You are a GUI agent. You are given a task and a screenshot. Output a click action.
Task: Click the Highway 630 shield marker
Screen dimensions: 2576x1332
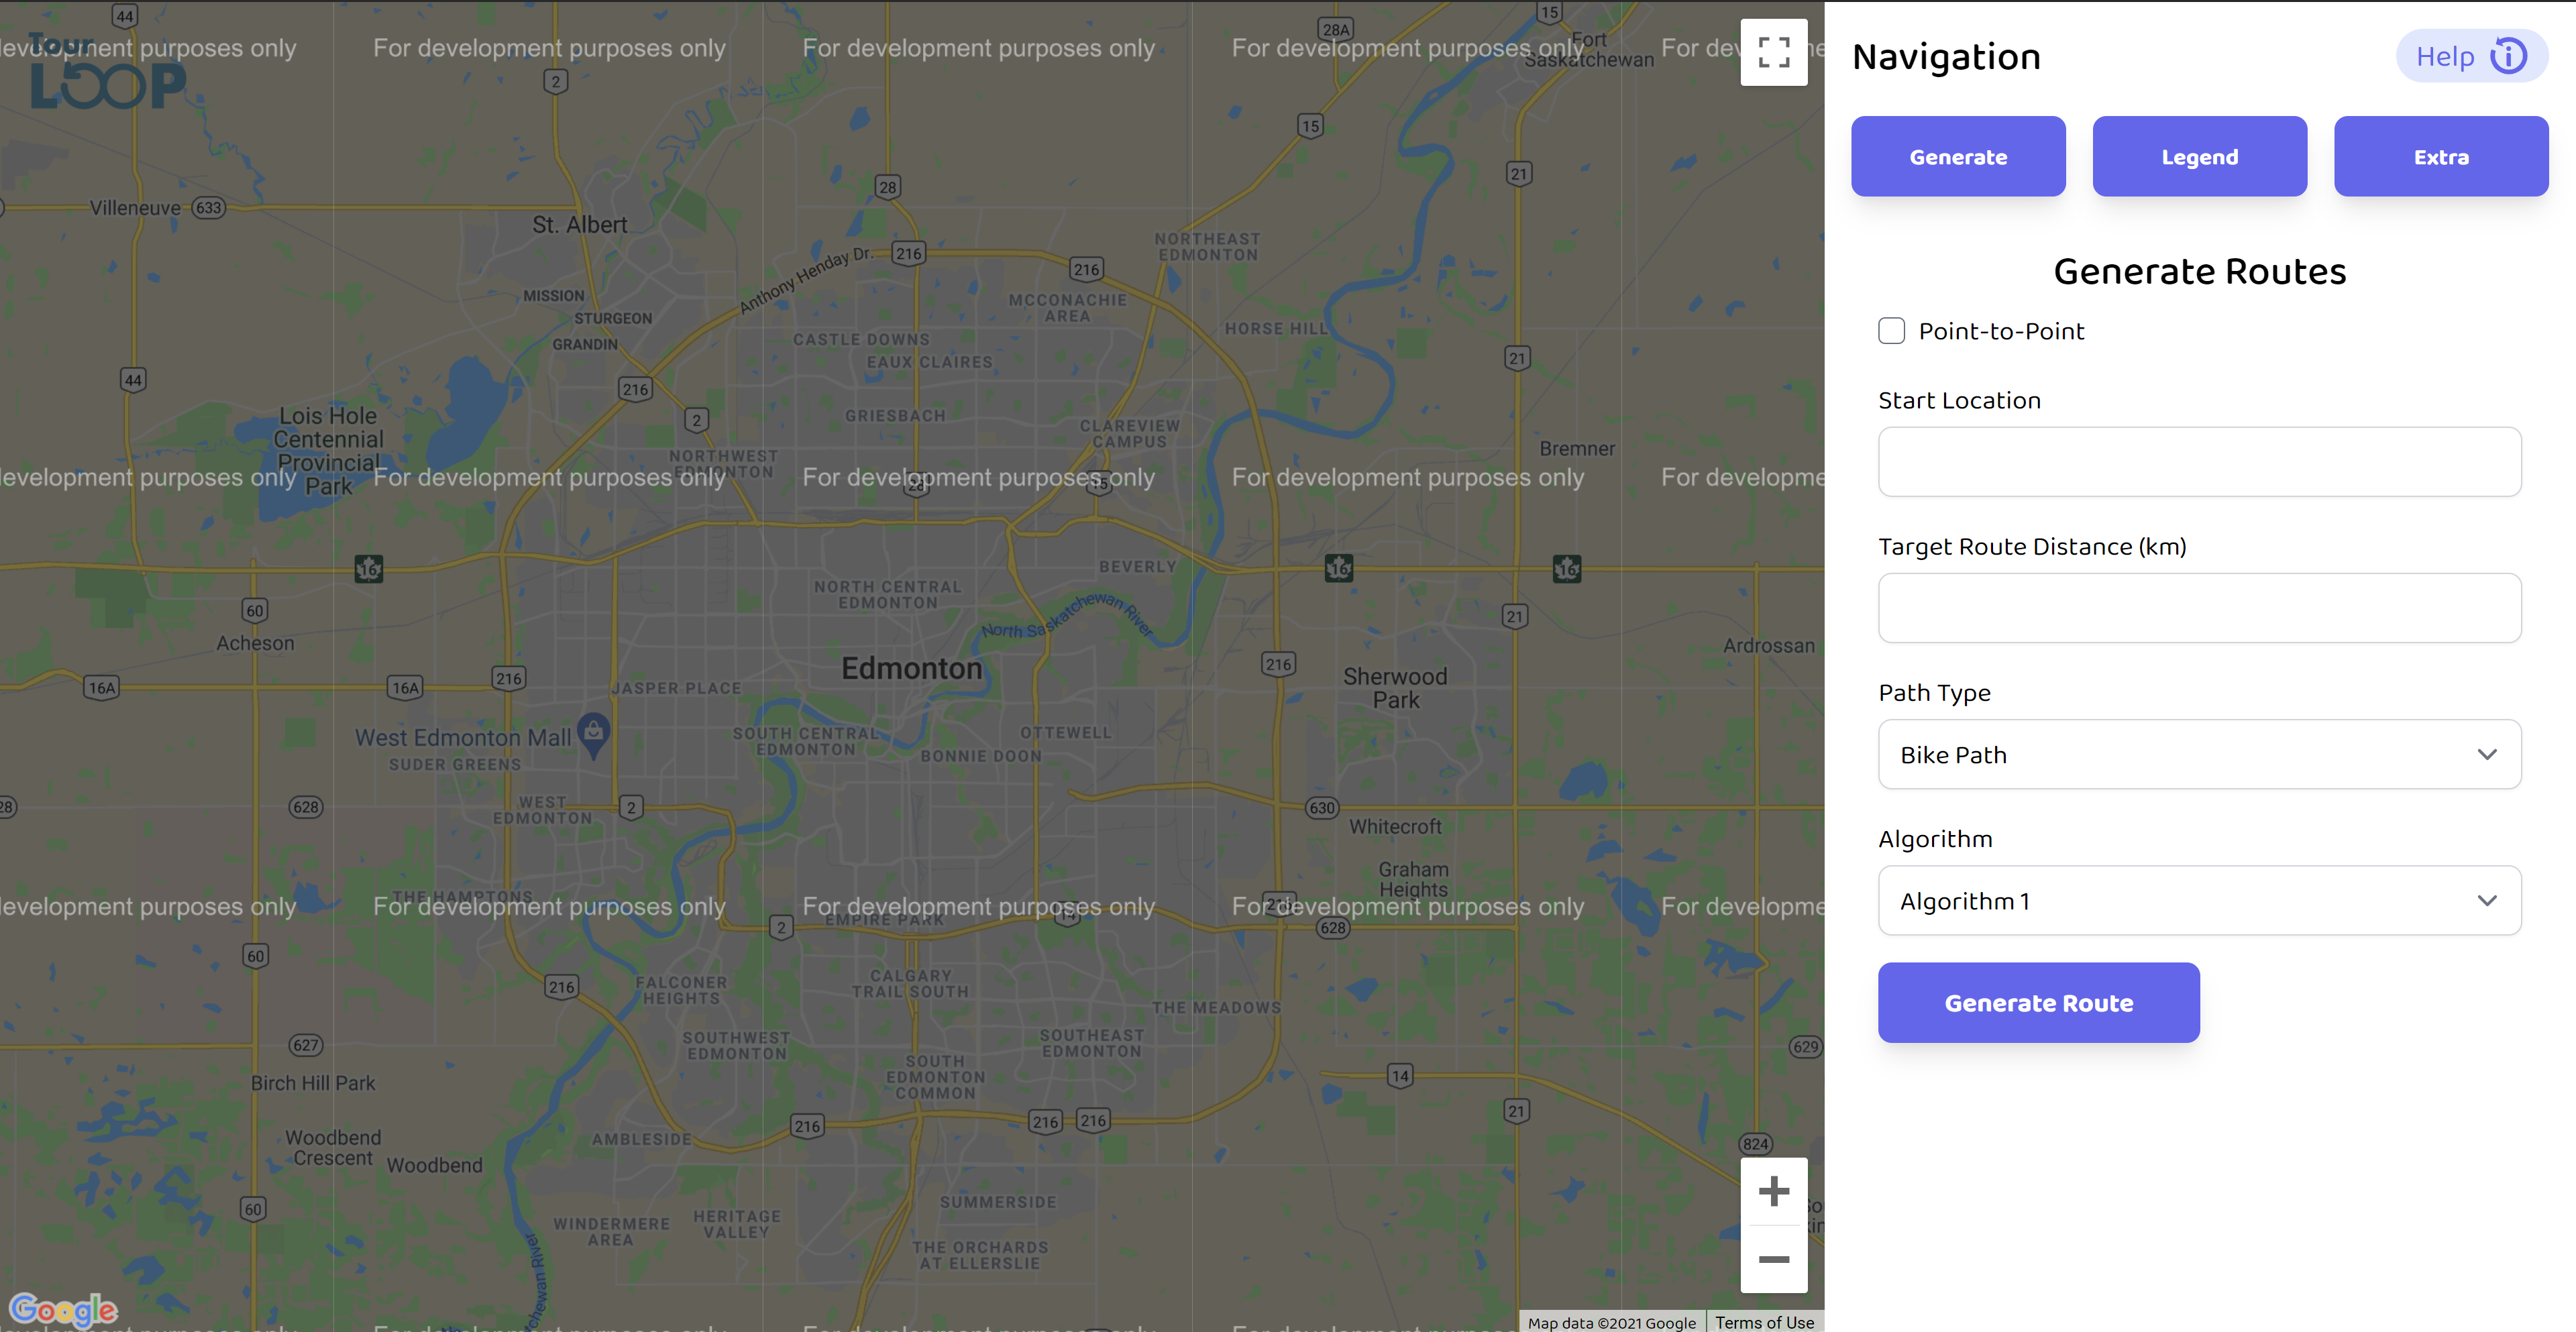tap(1321, 808)
